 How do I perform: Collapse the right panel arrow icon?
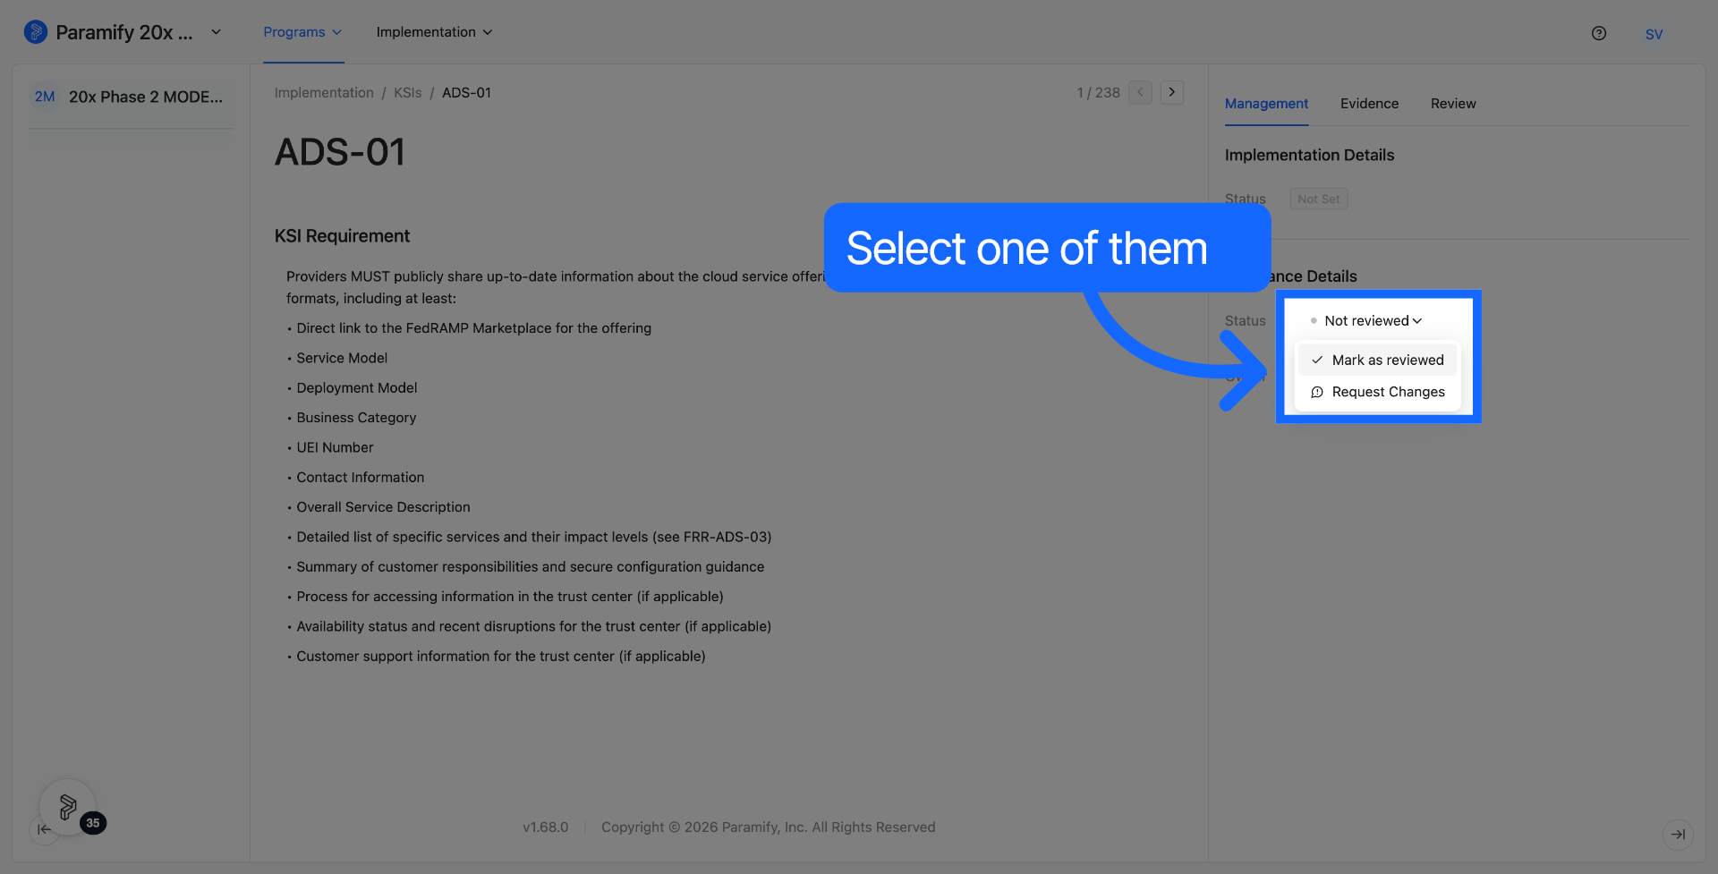(x=1678, y=834)
